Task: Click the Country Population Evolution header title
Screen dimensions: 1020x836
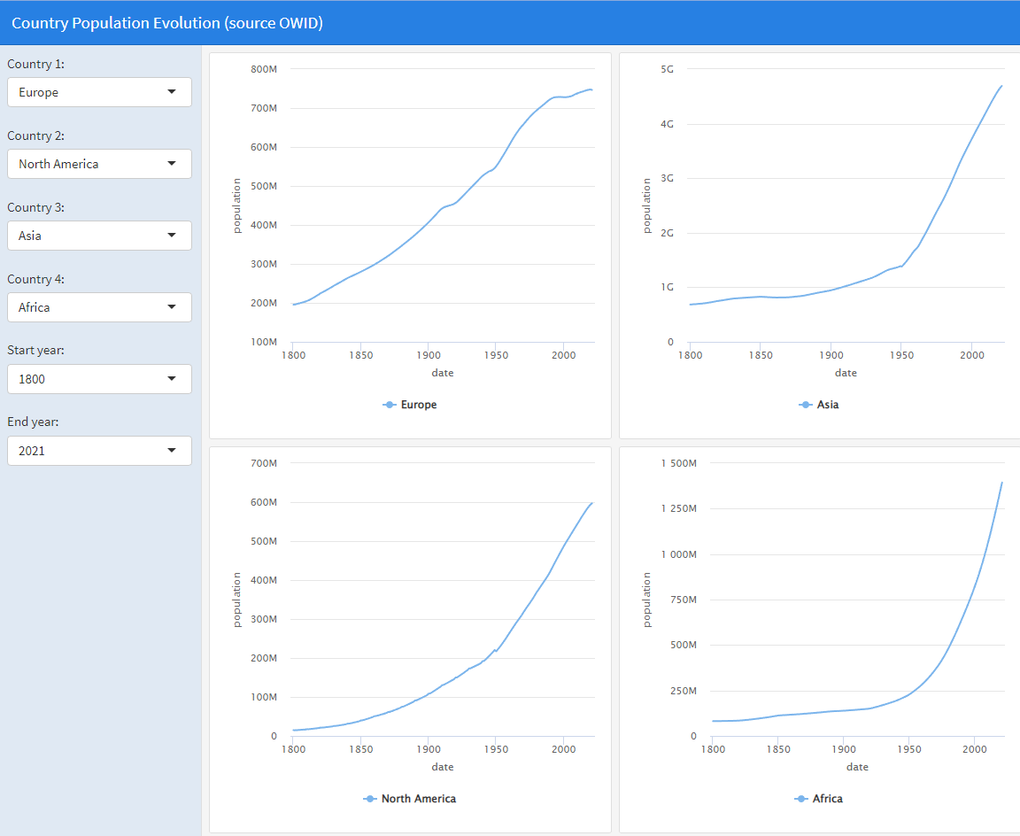Action: click(x=167, y=23)
